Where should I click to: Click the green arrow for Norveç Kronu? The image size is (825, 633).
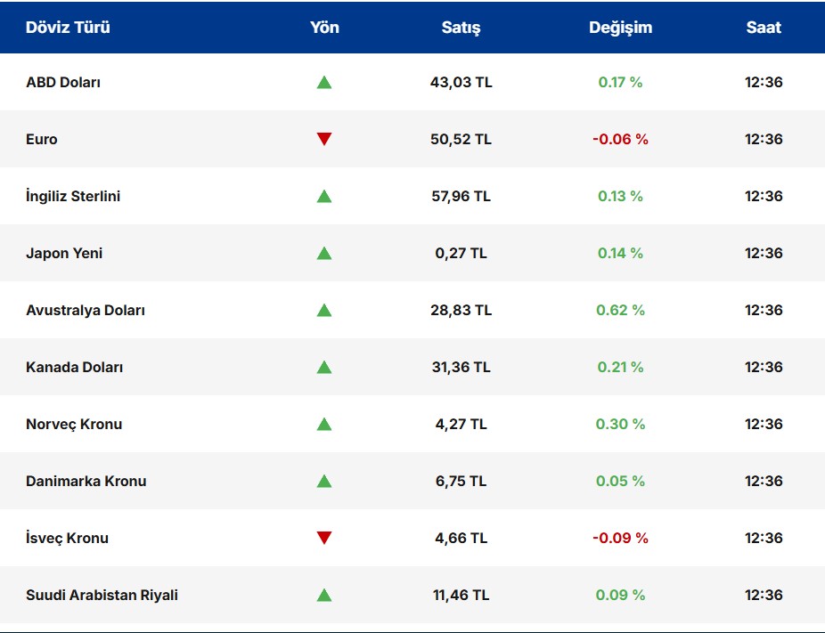[324, 425]
